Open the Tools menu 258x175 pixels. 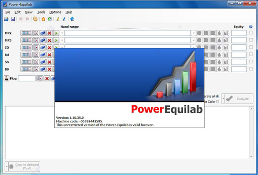pos(41,12)
